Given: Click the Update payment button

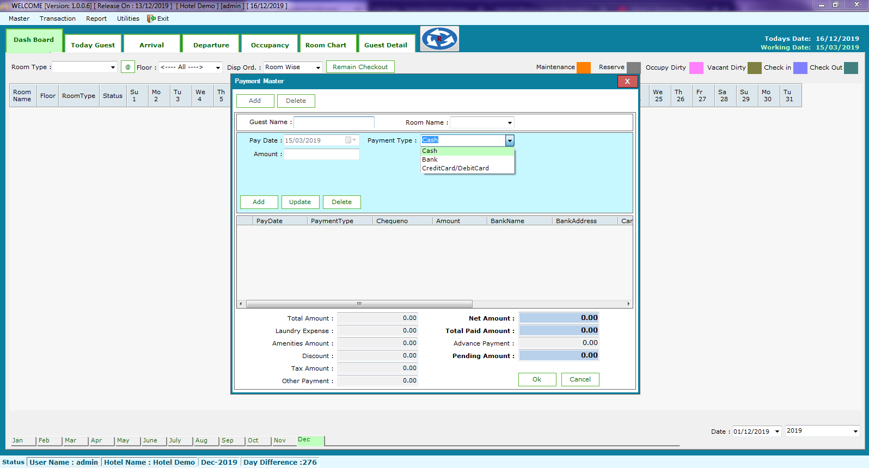Looking at the screenshot, I should [x=300, y=202].
